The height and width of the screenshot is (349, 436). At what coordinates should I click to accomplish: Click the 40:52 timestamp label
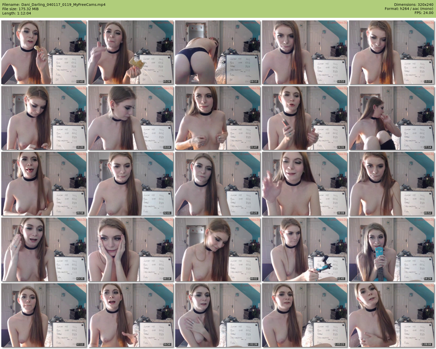coord(428,213)
